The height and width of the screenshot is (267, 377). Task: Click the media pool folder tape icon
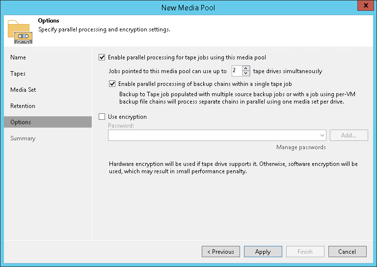[x=20, y=31]
